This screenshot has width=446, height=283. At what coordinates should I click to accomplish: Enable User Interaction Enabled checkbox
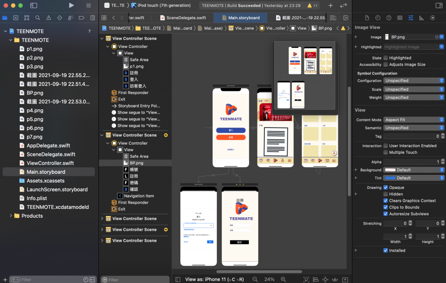click(x=385, y=145)
